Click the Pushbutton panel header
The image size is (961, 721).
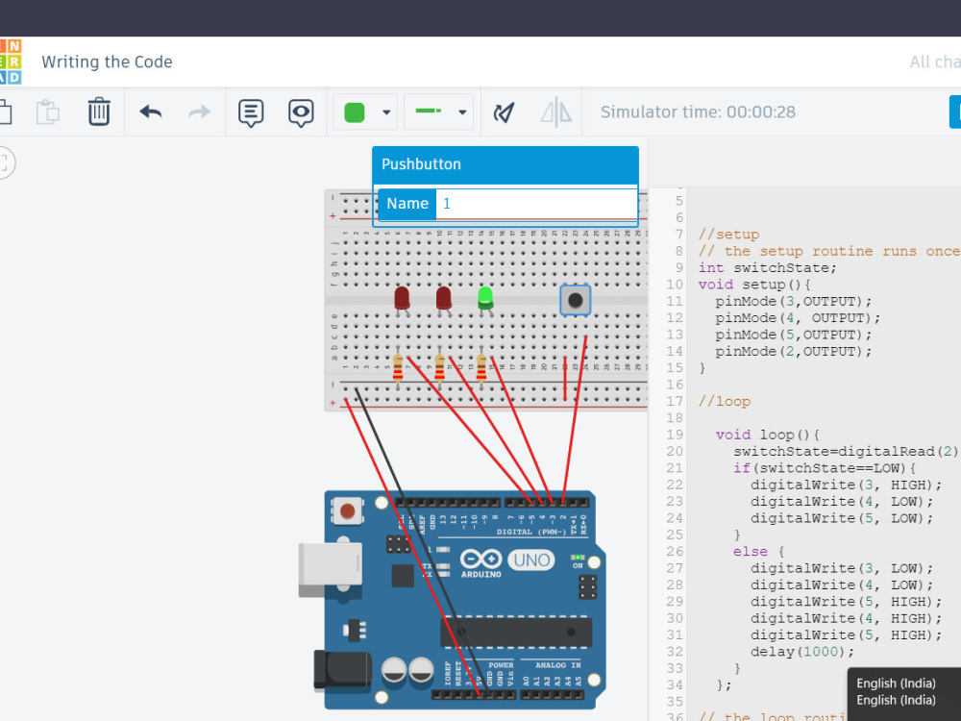pyautogui.click(x=505, y=164)
